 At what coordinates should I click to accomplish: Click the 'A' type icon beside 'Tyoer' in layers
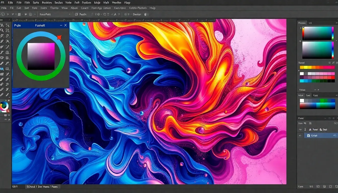(310, 130)
